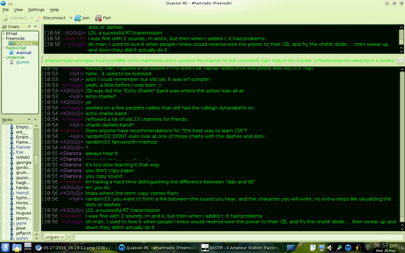Screen dimensions: 405x253
Task: Open the File menu
Action: [5, 10]
